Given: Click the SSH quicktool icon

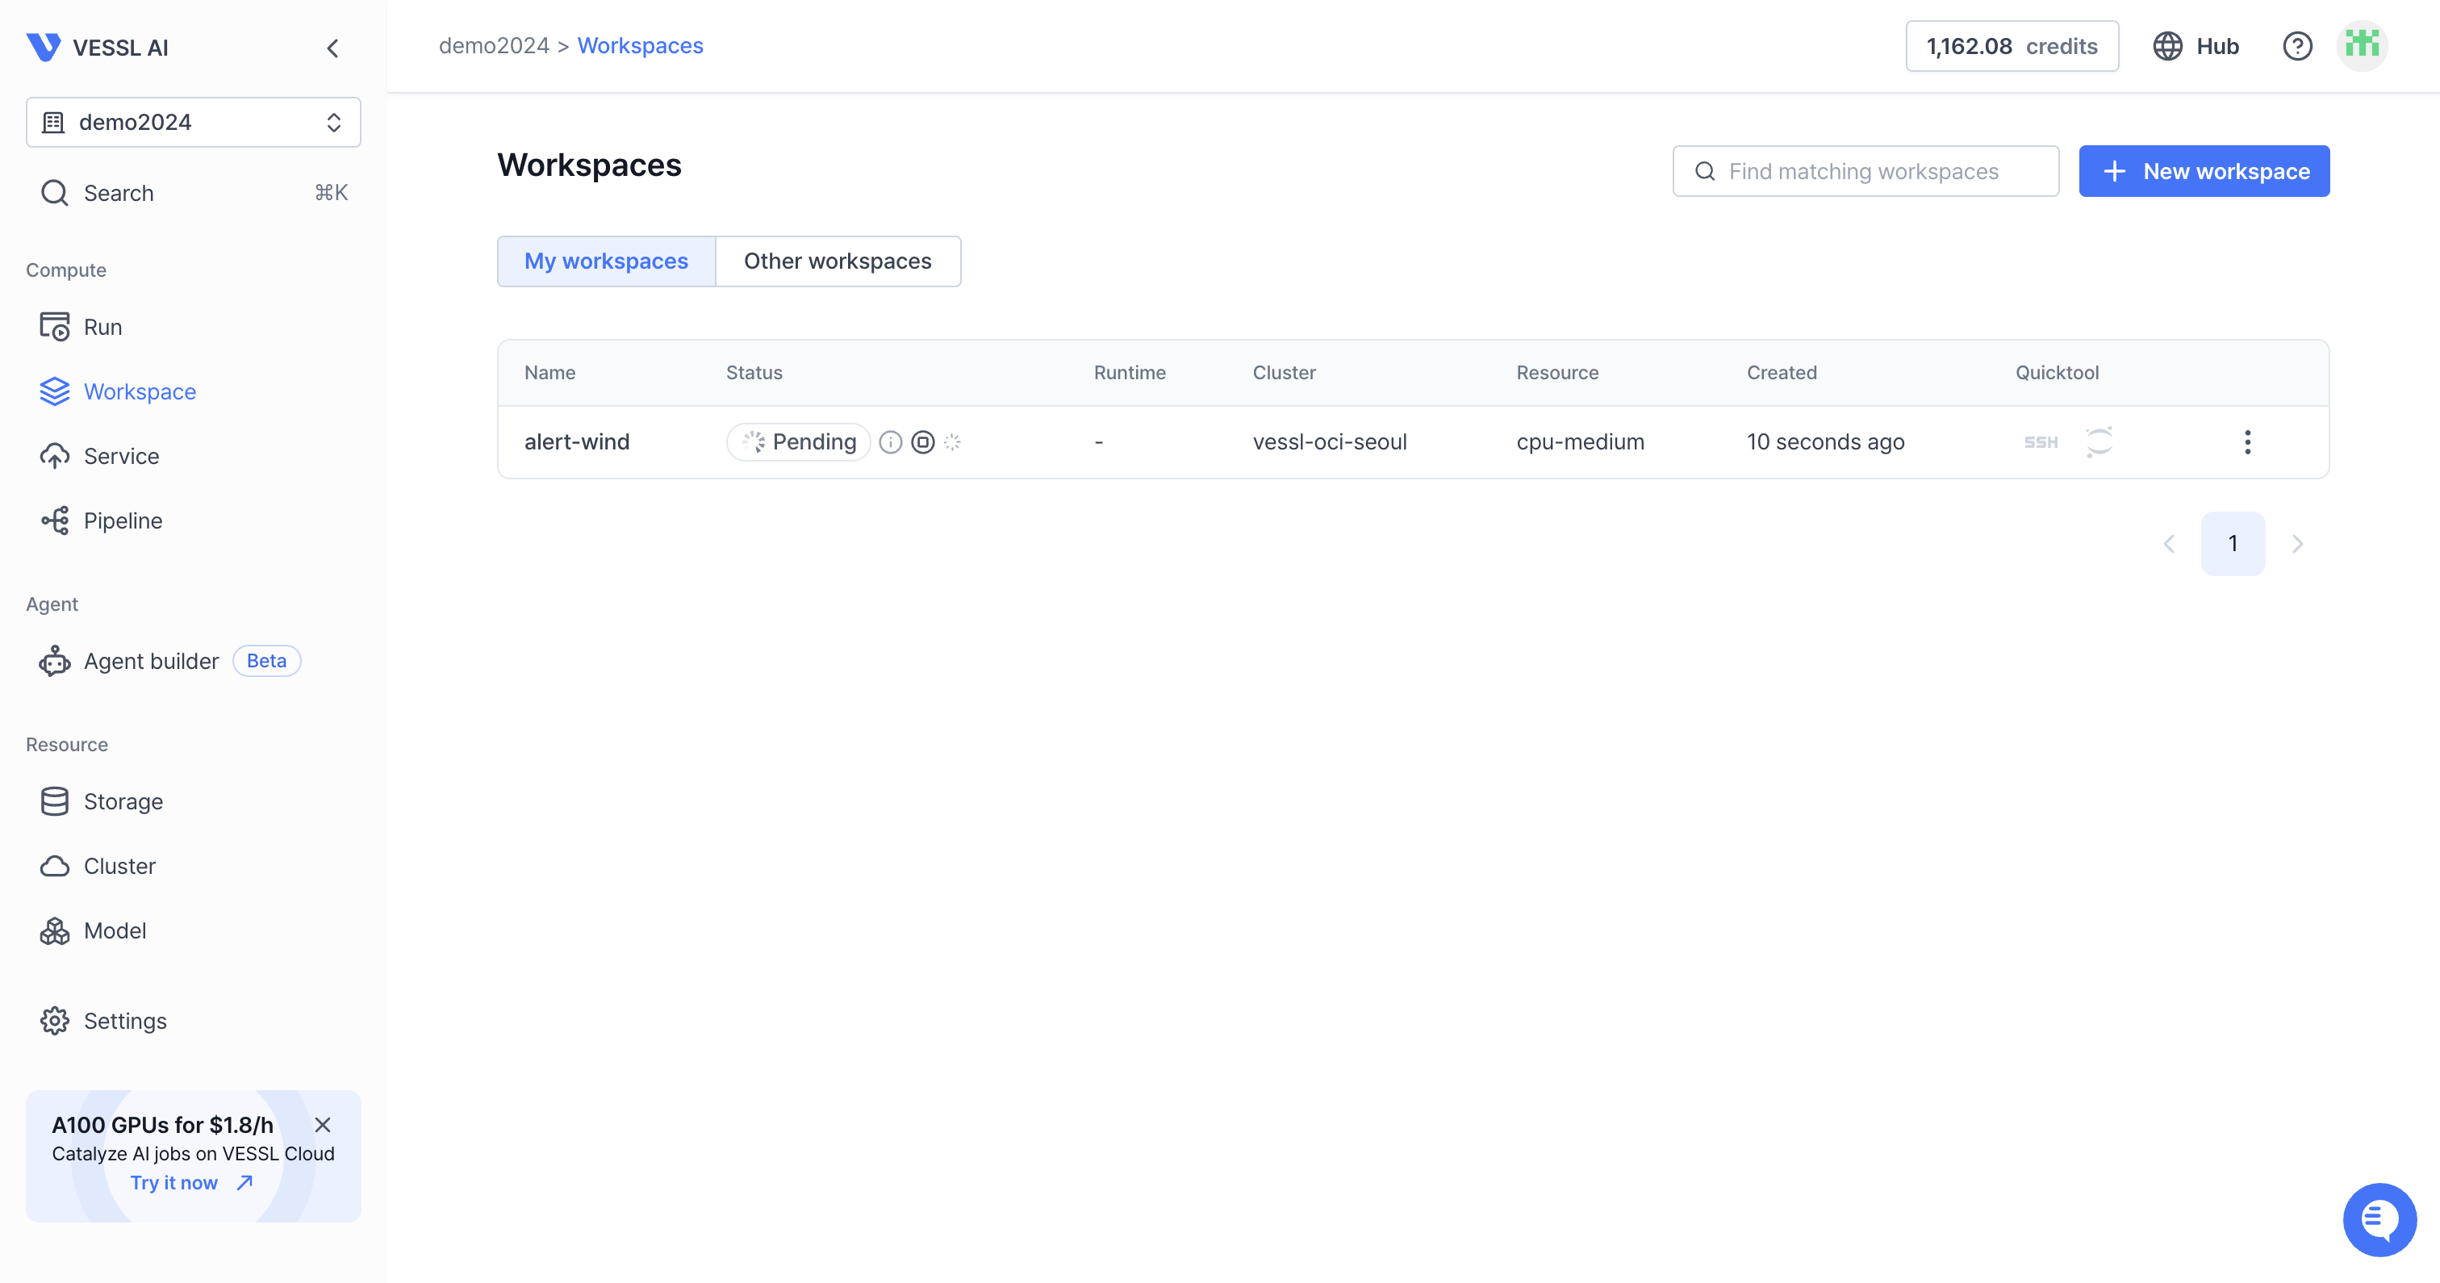Looking at the screenshot, I should click(x=2041, y=441).
